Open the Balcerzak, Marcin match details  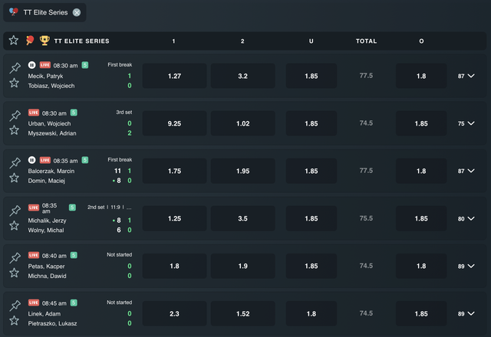click(51, 172)
